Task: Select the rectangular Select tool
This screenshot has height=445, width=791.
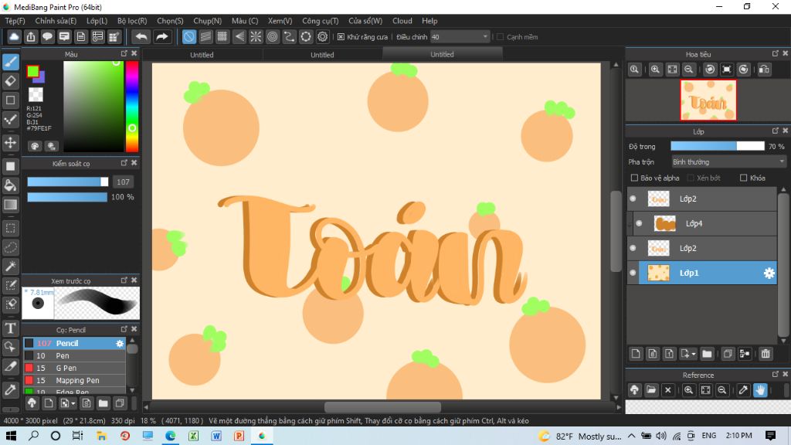Action: click(x=11, y=228)
